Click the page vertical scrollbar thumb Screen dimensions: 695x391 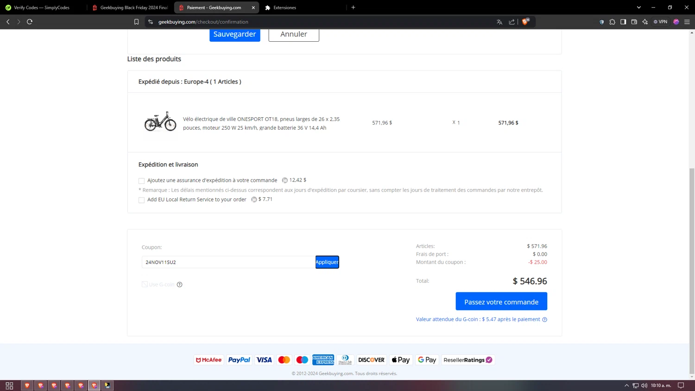click(692, 271)
